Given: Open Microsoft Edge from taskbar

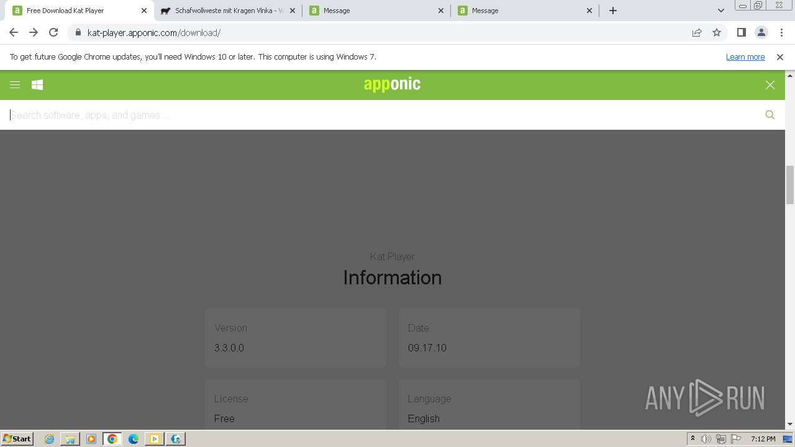Looking at the screenshot, I should coord(134,439).
